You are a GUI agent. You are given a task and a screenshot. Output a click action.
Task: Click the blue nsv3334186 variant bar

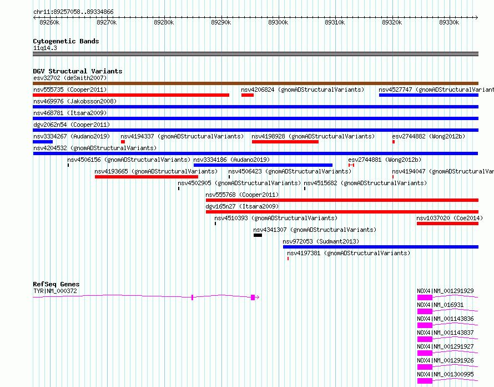[x=263, y=165]
